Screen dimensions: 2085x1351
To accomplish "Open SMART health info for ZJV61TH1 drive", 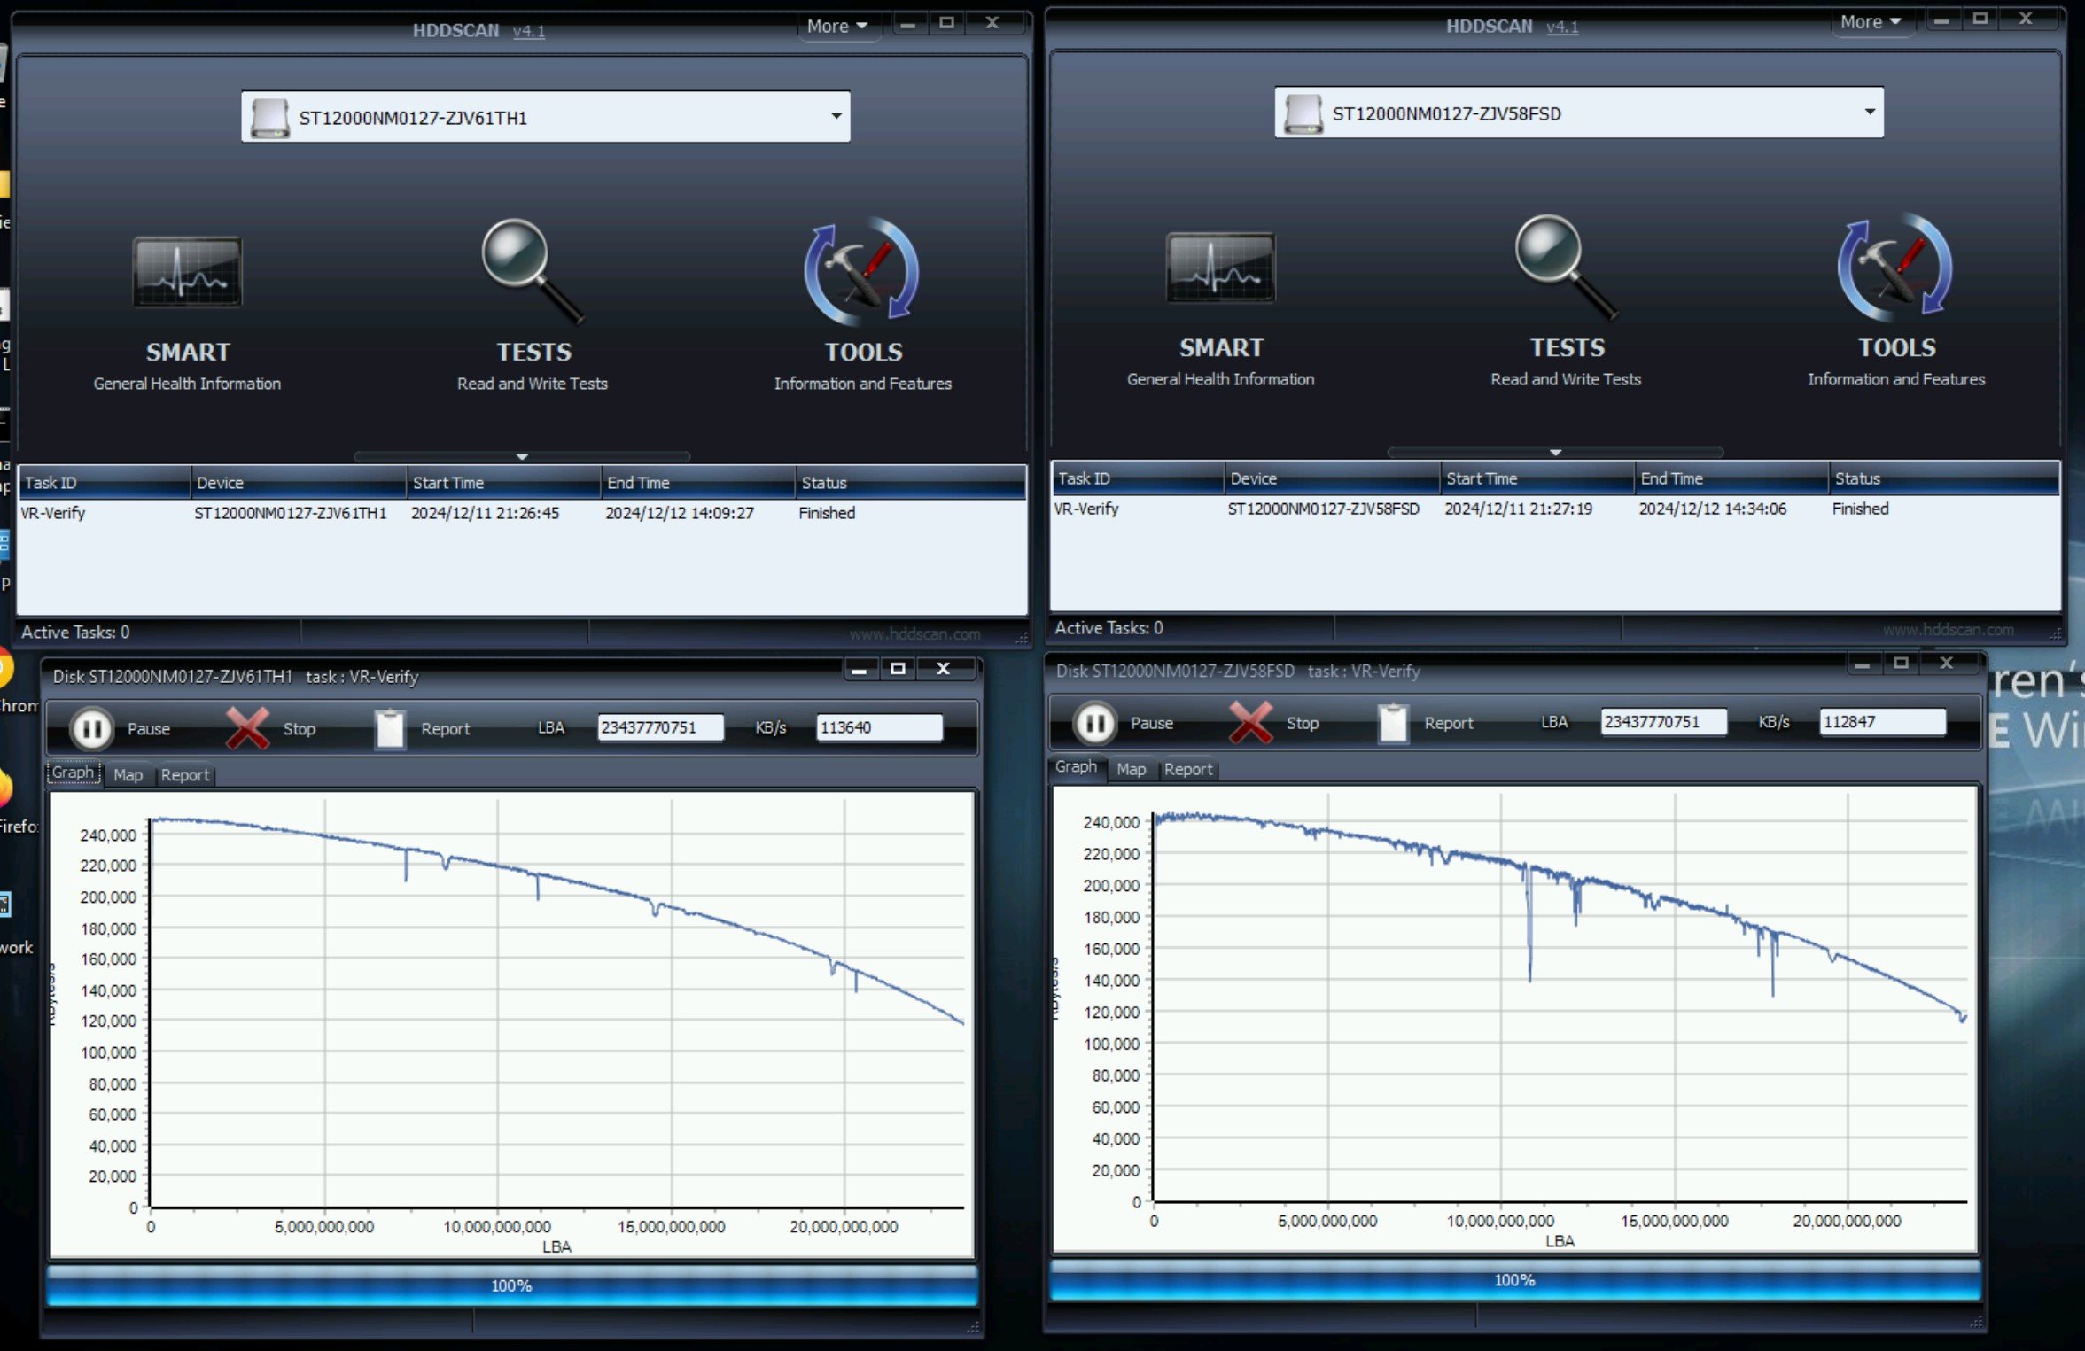I will click(187, 273).
